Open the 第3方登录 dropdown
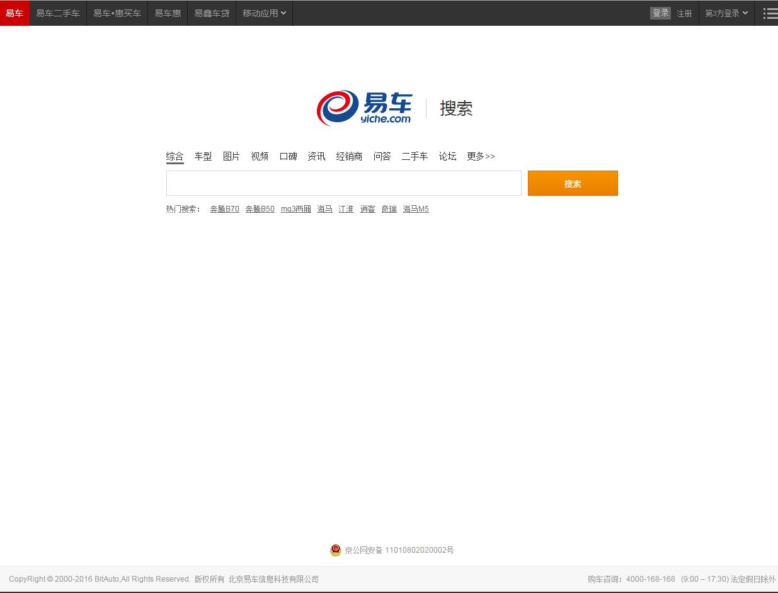Screen dimensions: 778x593 [x=726, y=13]
